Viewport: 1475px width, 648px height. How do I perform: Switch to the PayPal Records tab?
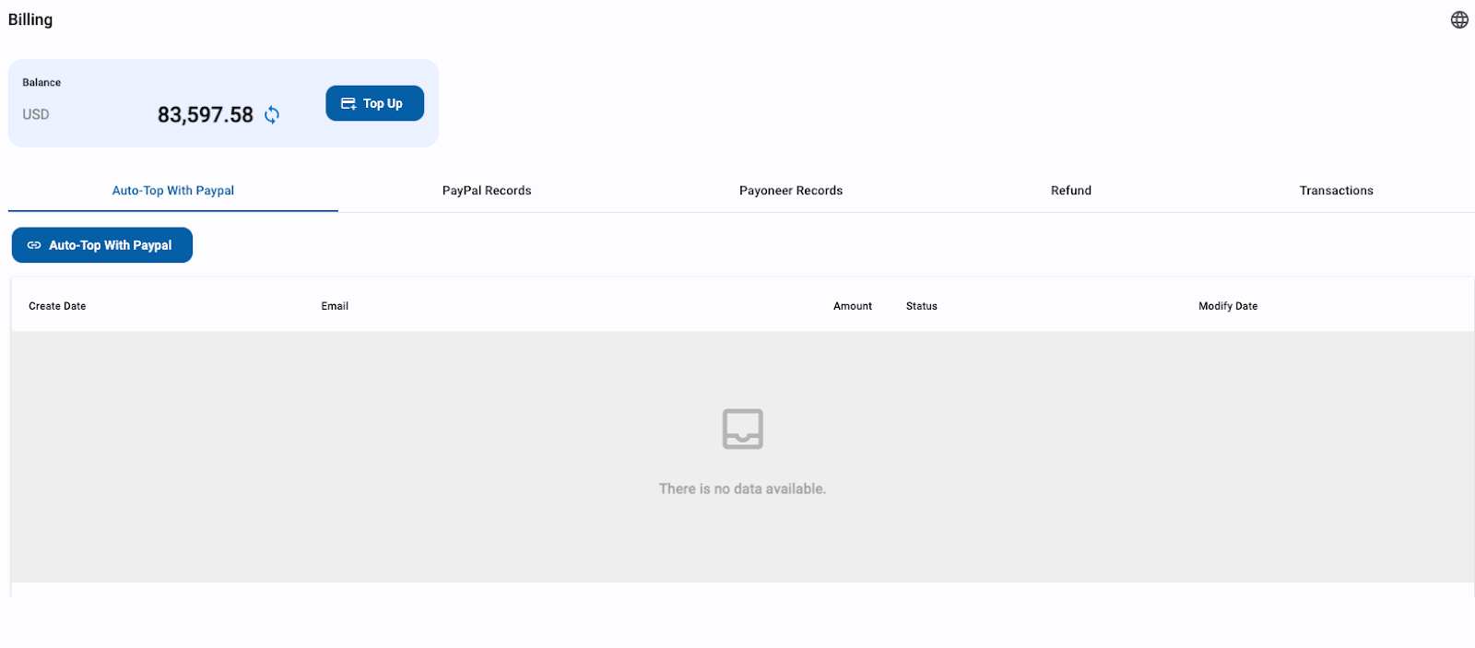487,191
